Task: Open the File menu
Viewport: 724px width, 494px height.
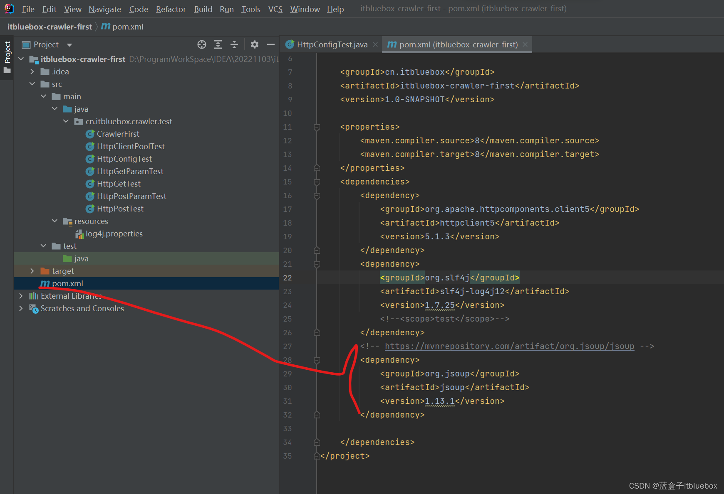Action: coord(28,9)
